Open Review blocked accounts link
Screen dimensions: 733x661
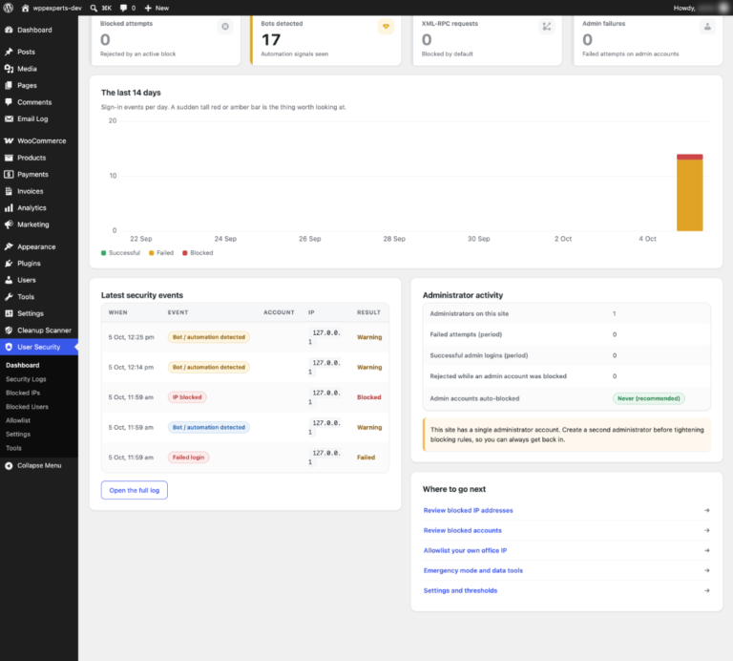point(462,530)
